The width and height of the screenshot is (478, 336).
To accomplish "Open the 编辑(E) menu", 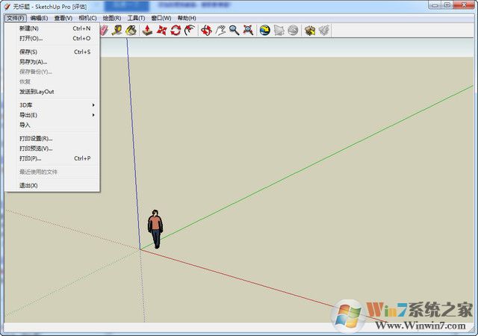I will pos(40,18).
